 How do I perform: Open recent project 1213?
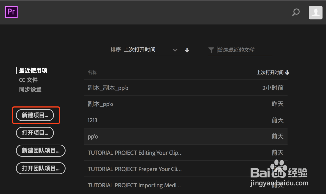186,120
